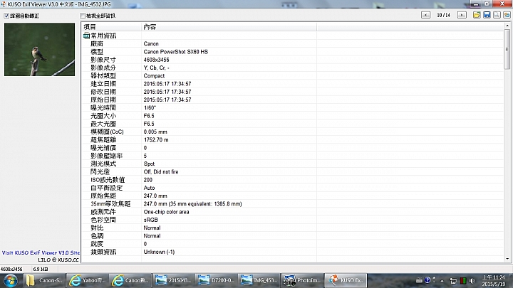Select the 1/60" exposure time value
The height and width of the screenshot is (288, 513).
[150, 108]
